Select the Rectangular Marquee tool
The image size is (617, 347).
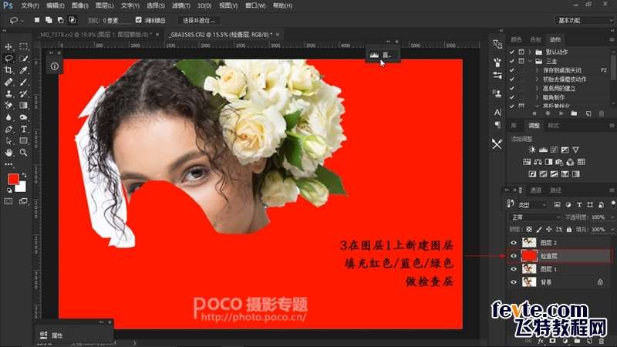coord(24,46)
